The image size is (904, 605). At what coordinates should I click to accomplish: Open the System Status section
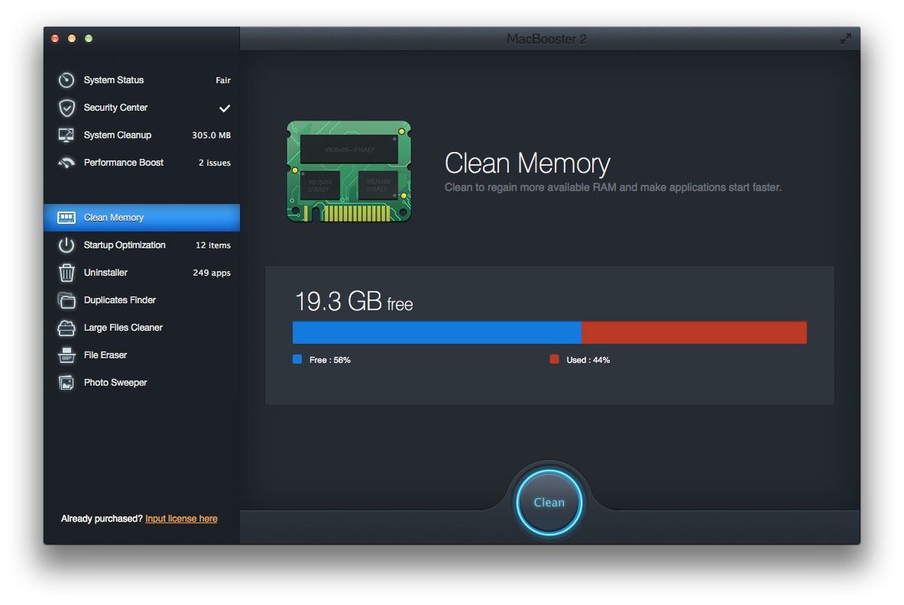(142, 80)
